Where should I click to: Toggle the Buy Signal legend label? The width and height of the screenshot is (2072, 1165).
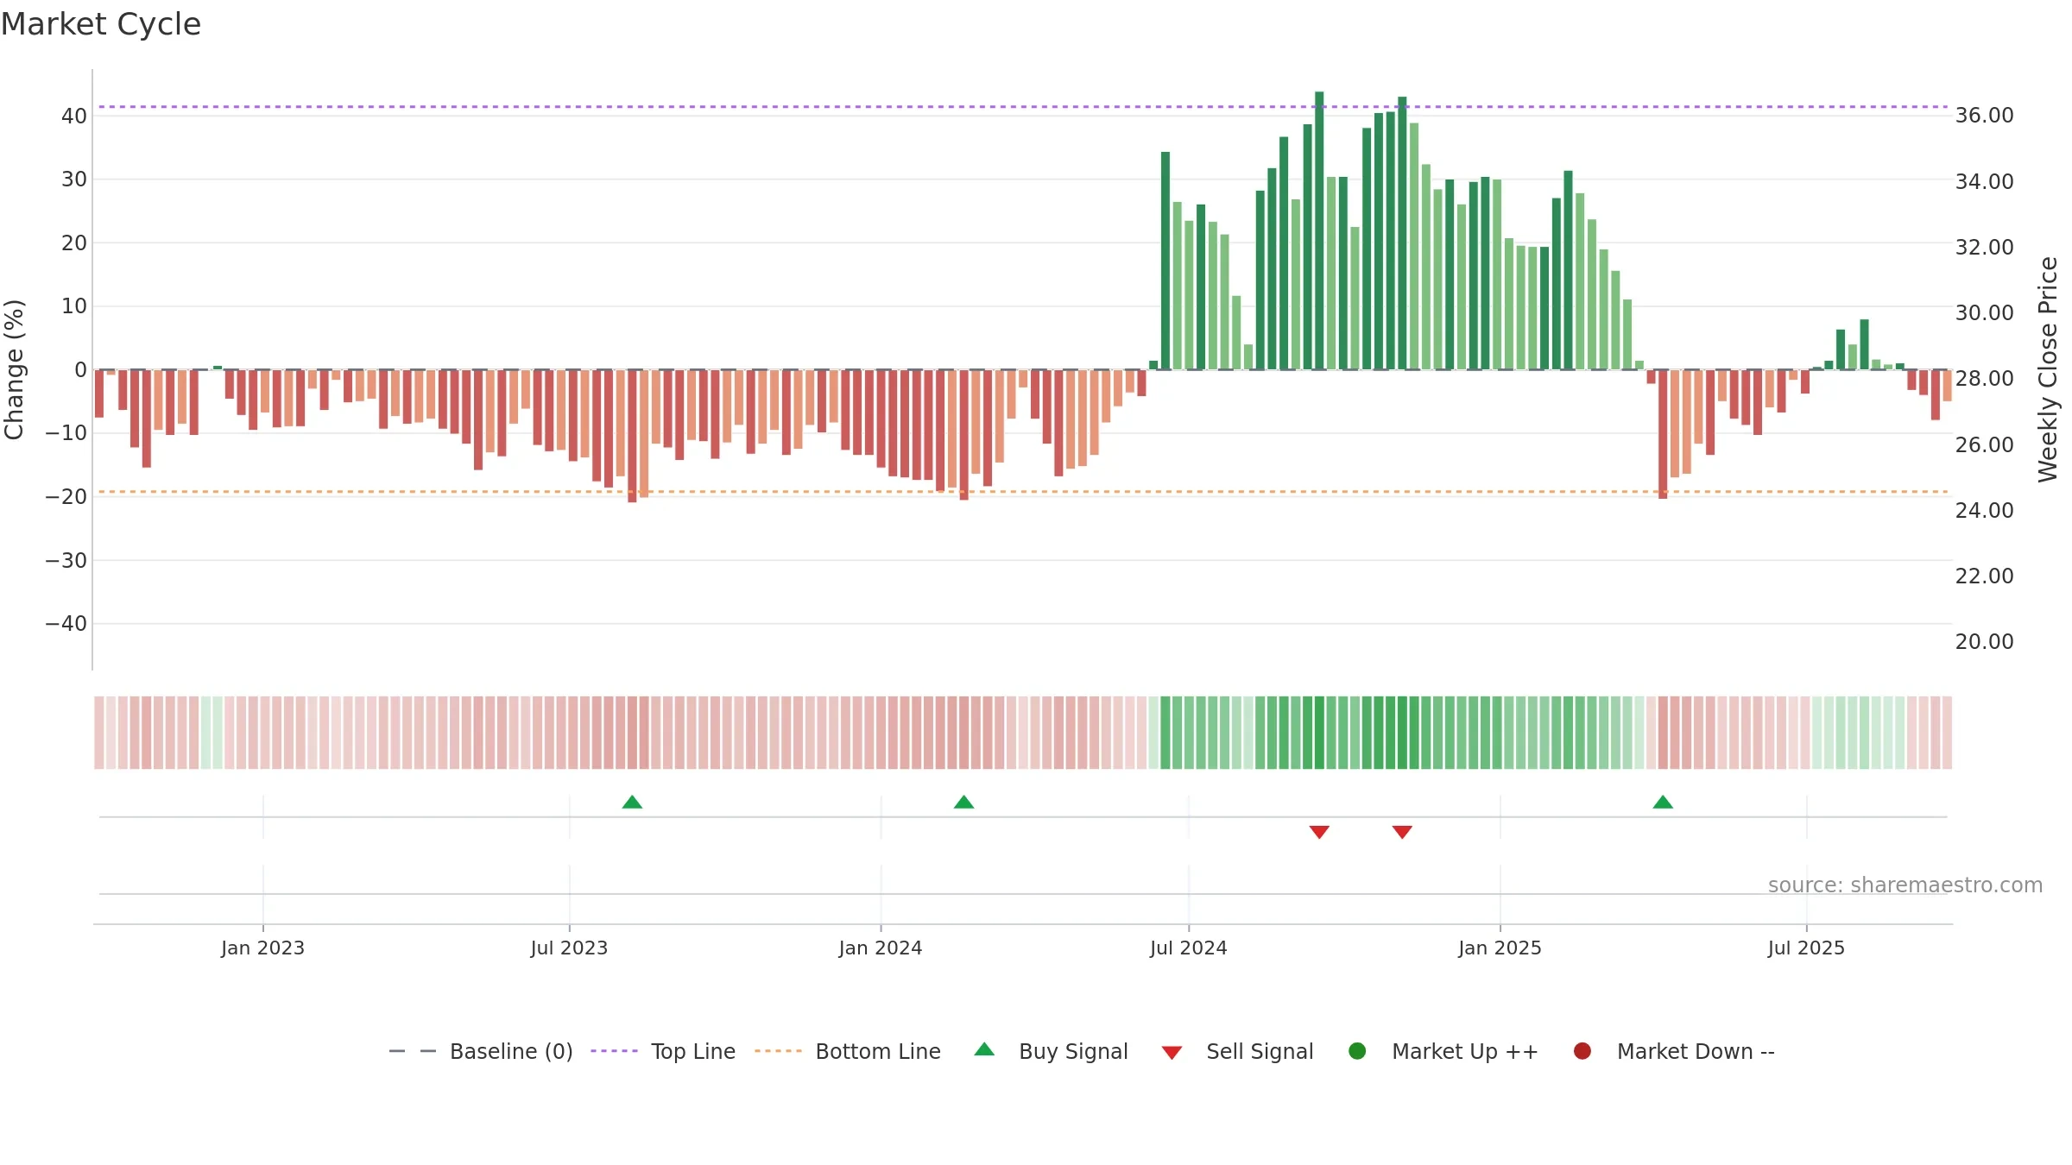coord(1073,1051)
